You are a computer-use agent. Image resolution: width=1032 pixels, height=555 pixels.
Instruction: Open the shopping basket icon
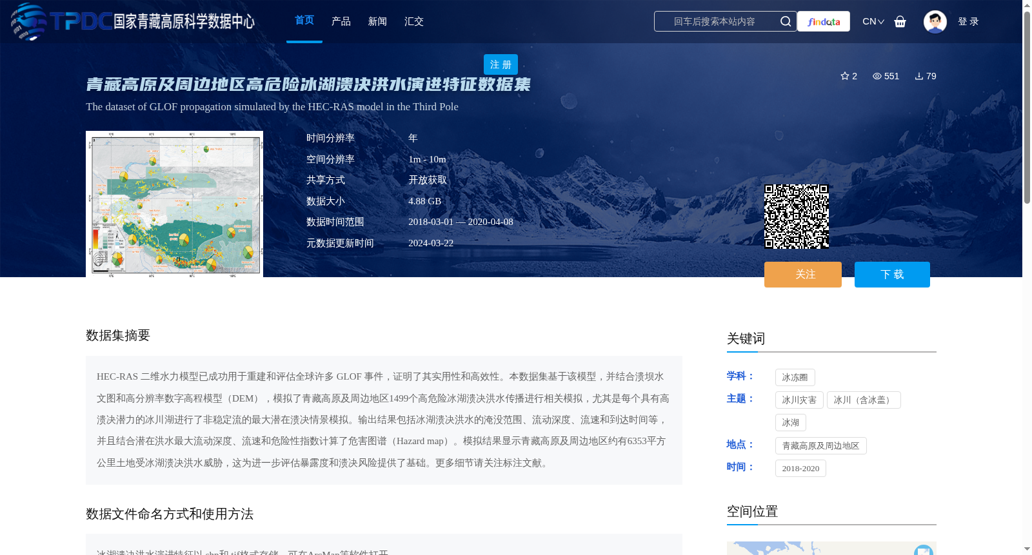(900, 21)
